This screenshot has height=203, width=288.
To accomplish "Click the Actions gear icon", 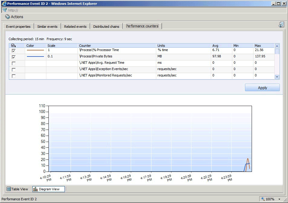I will tap(7, 17).
